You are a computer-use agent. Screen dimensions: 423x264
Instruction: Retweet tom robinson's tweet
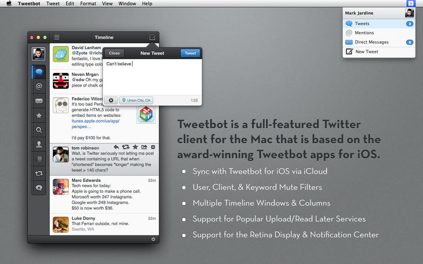tap(126, 147)
